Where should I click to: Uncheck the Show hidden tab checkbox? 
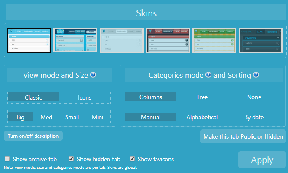tap(71, 159)
